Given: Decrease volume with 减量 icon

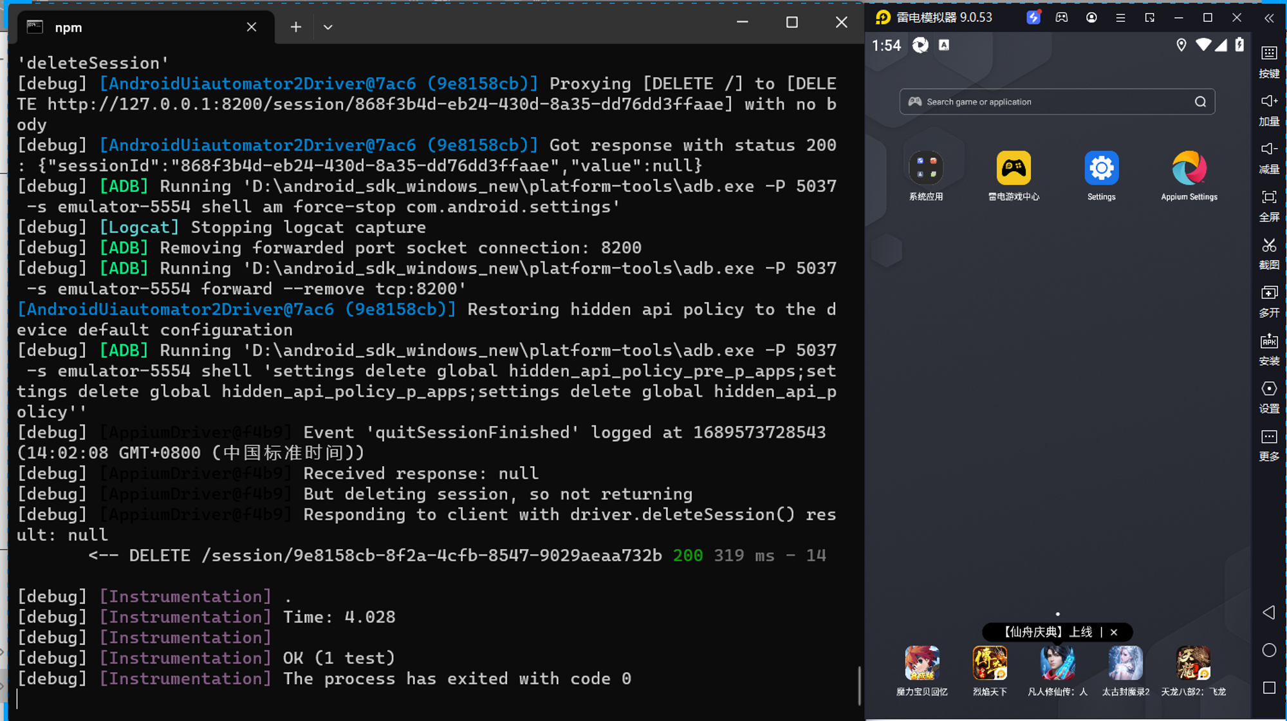Looking at the screenshot, I should point(1268,149).
